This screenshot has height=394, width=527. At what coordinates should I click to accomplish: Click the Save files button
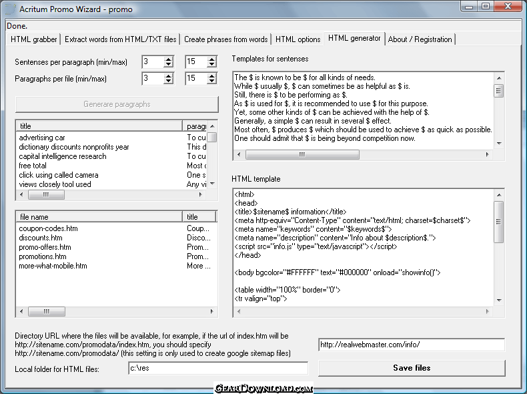click(412, 368)
